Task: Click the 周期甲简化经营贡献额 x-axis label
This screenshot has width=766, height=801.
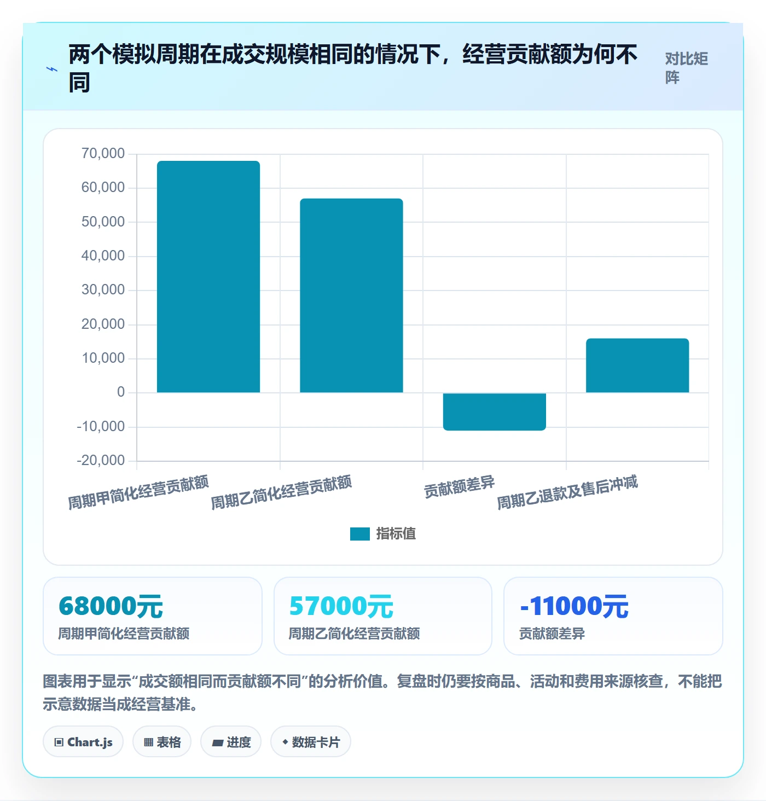Action: 138,492
